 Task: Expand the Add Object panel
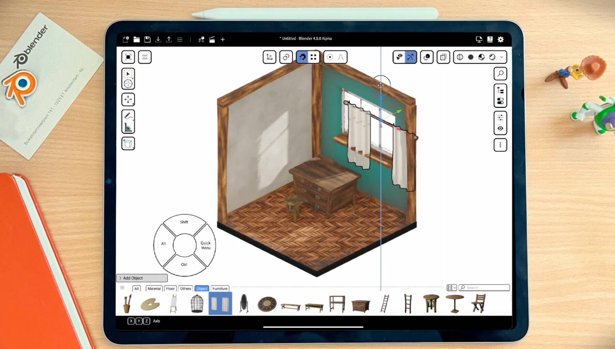point(141,278)
